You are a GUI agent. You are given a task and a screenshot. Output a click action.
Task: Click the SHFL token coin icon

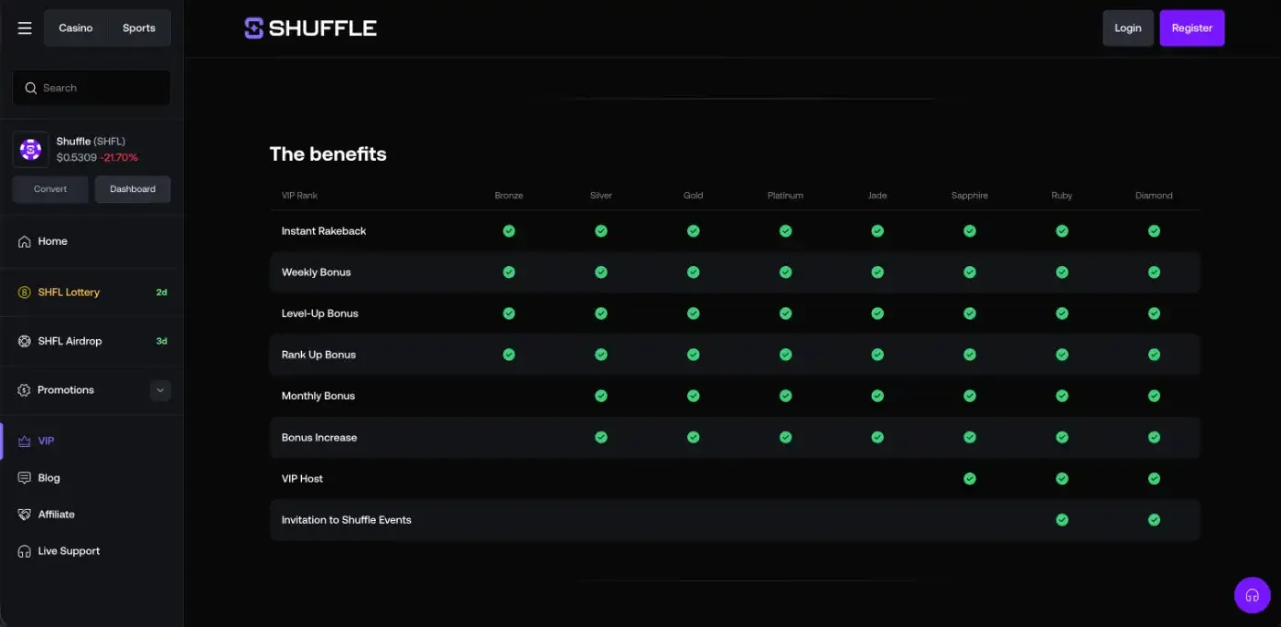coord(30,149)
